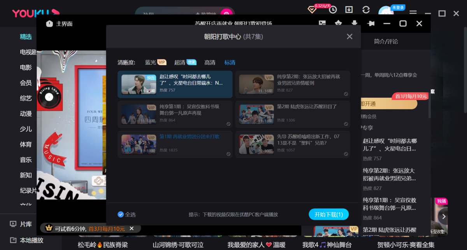This screenshot has width=467, height=250.
Task: Click the YOUKU logo
Action: (x=35, y=14)
